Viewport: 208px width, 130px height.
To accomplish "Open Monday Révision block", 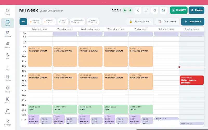I will (34, 119).
